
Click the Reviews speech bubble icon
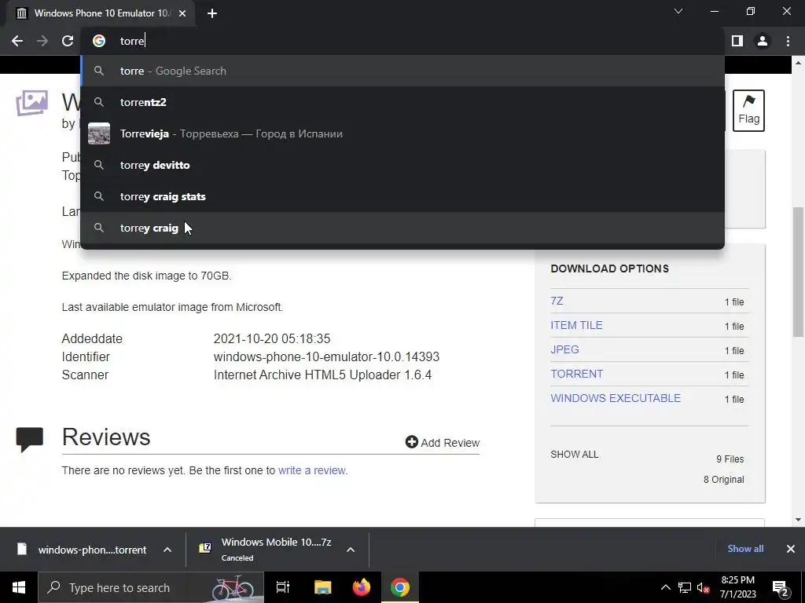30,440
